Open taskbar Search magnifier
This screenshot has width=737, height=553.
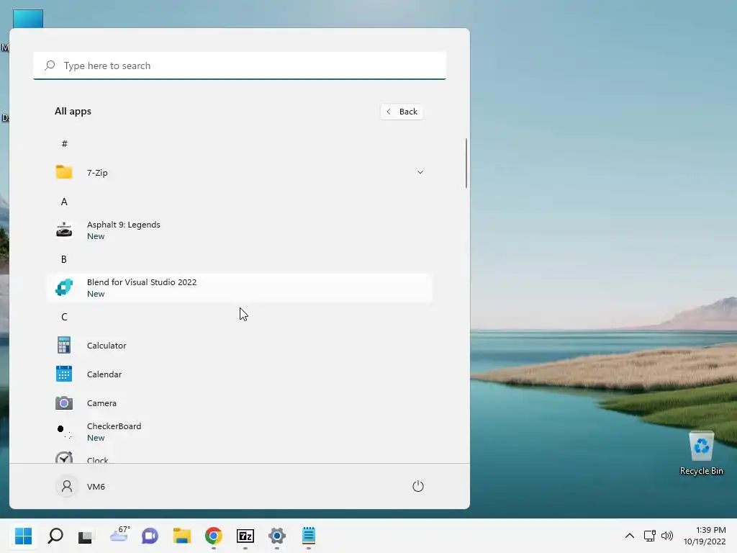point(55,536)
